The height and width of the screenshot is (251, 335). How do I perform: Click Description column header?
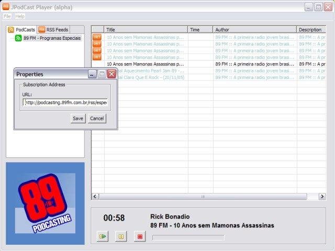(311, 30)
